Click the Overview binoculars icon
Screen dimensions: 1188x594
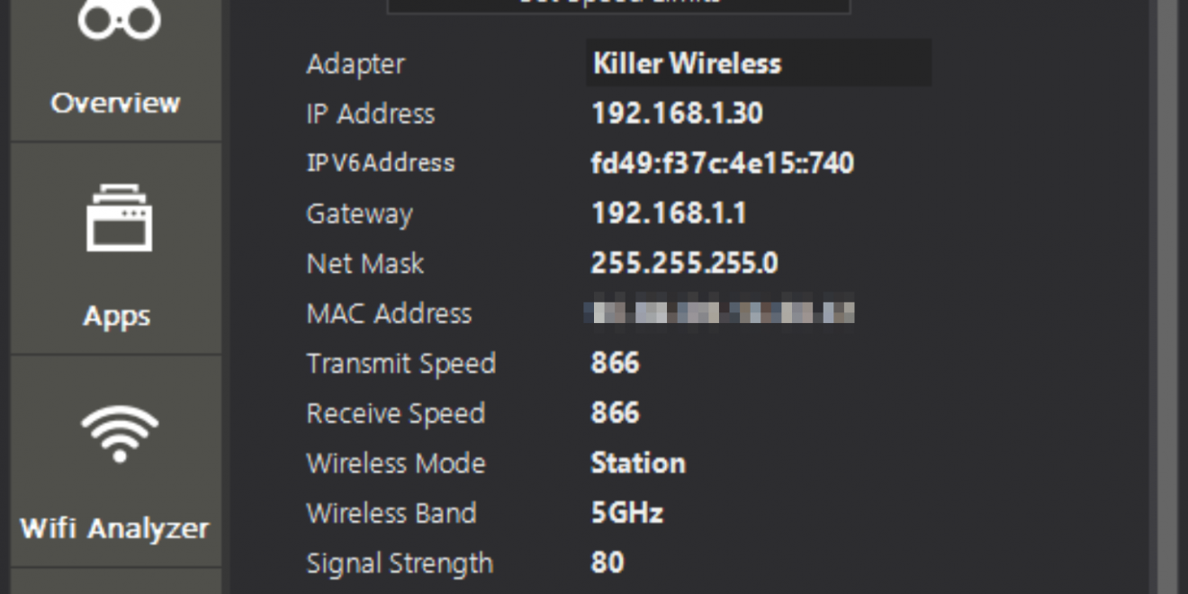point(118,20)
